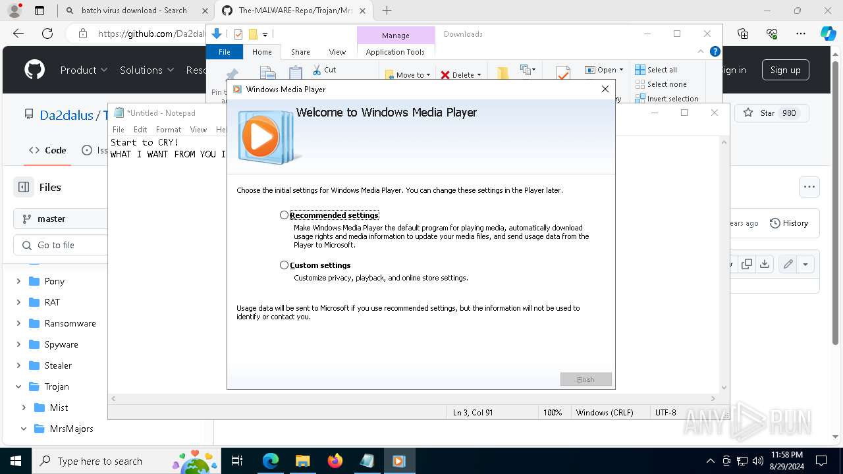This screenshot has height=474, width=843.
Task: Open the Move to dropdown
Action: 408,75
